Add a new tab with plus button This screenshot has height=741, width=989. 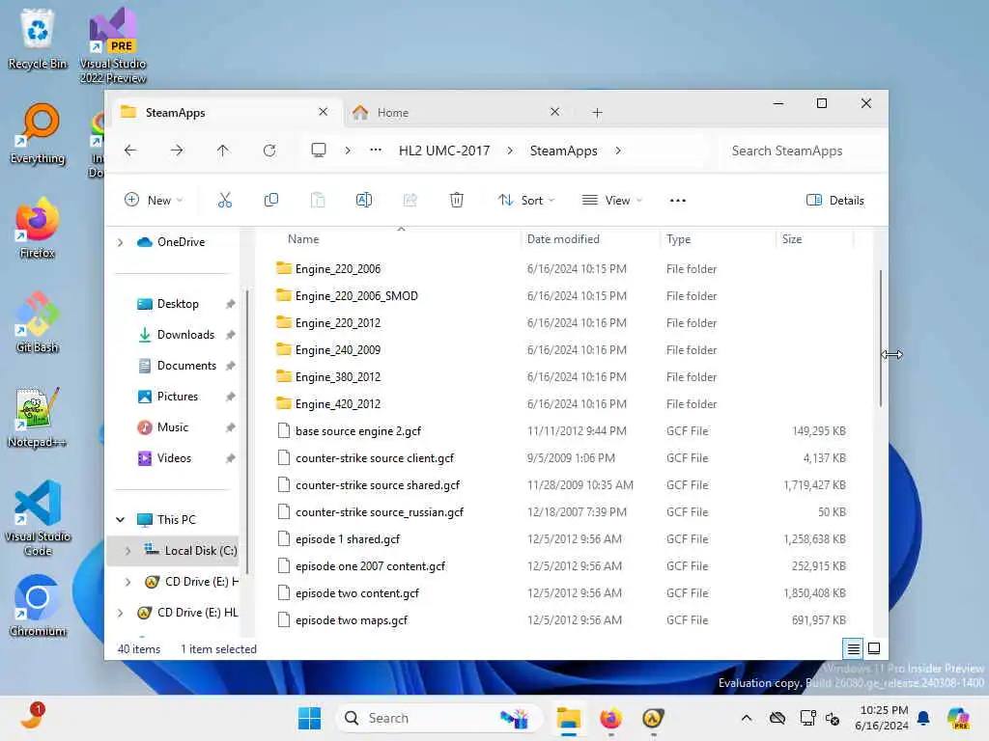click(x=597, y=113)
